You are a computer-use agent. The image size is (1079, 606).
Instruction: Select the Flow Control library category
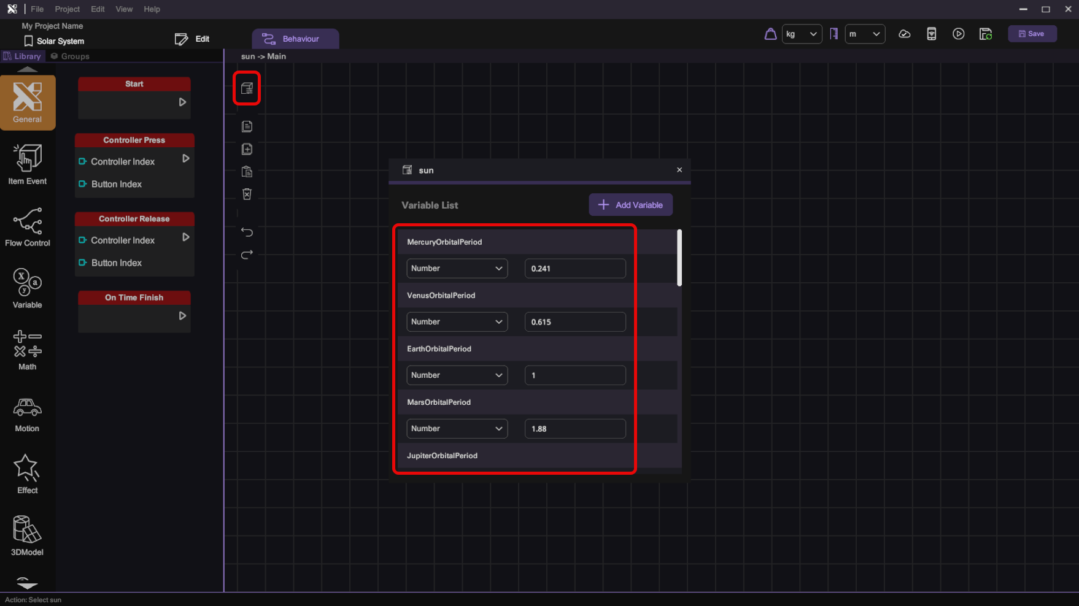pos(28,226)
